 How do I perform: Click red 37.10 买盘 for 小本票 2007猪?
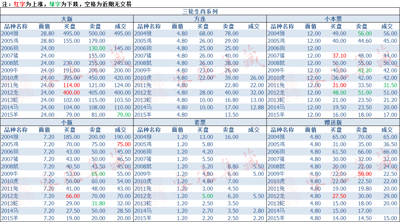[x=339, y=56]
